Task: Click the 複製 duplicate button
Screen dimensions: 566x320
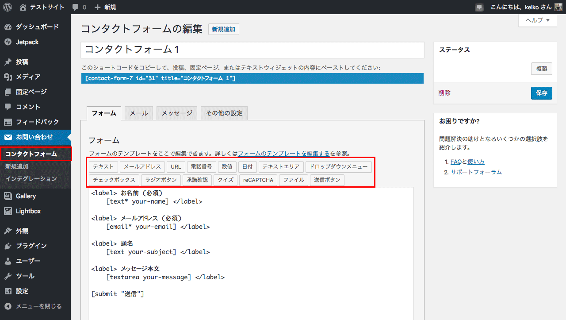Action: coord(542,69)
